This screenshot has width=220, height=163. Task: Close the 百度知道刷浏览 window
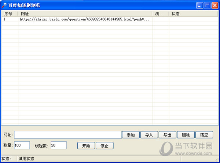tap(215, 6)
